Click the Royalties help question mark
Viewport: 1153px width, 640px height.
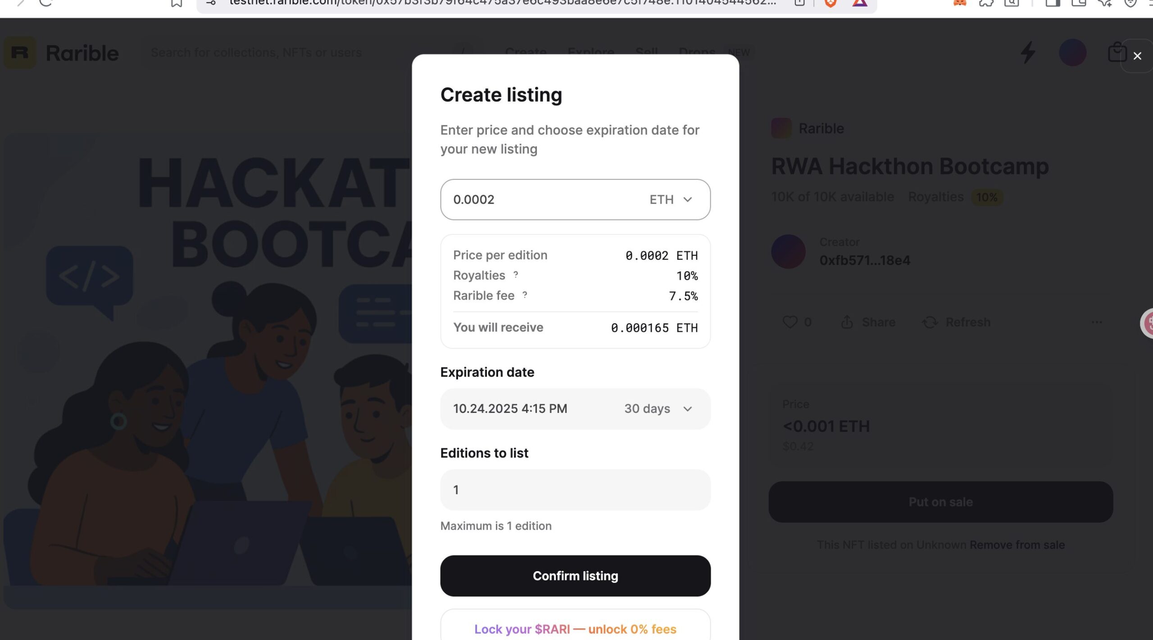(x=516, y=274)
